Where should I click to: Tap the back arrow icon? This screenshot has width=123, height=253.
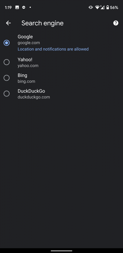(x=9, y=23)
